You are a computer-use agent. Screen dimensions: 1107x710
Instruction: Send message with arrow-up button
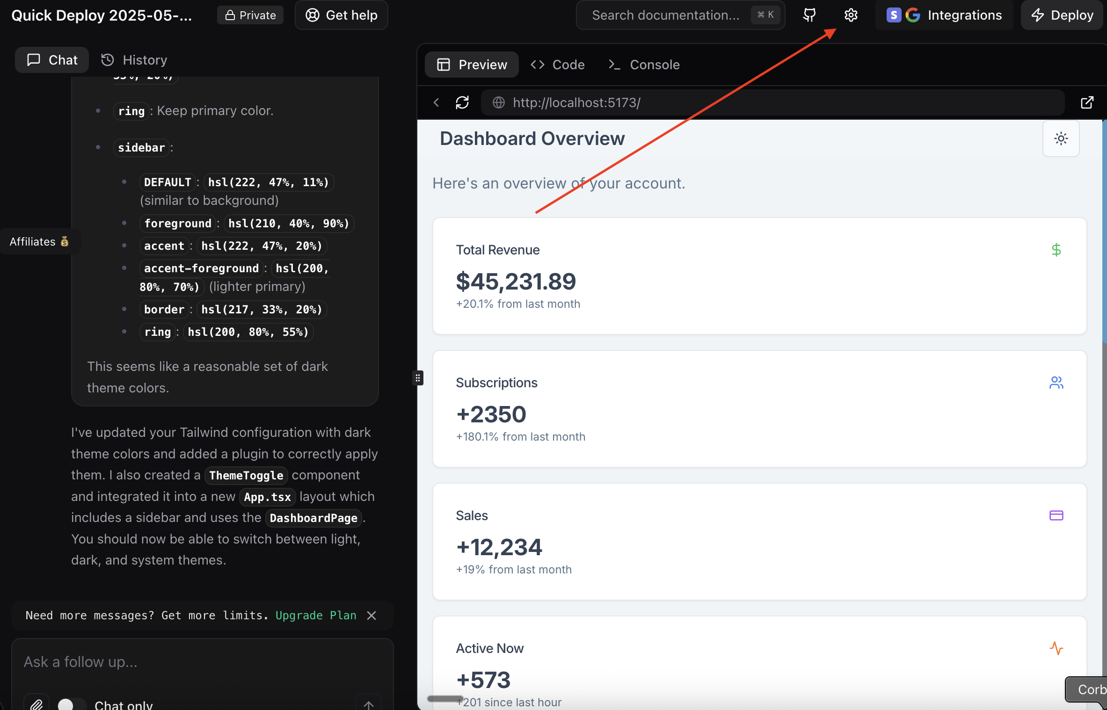click(369, 704)
